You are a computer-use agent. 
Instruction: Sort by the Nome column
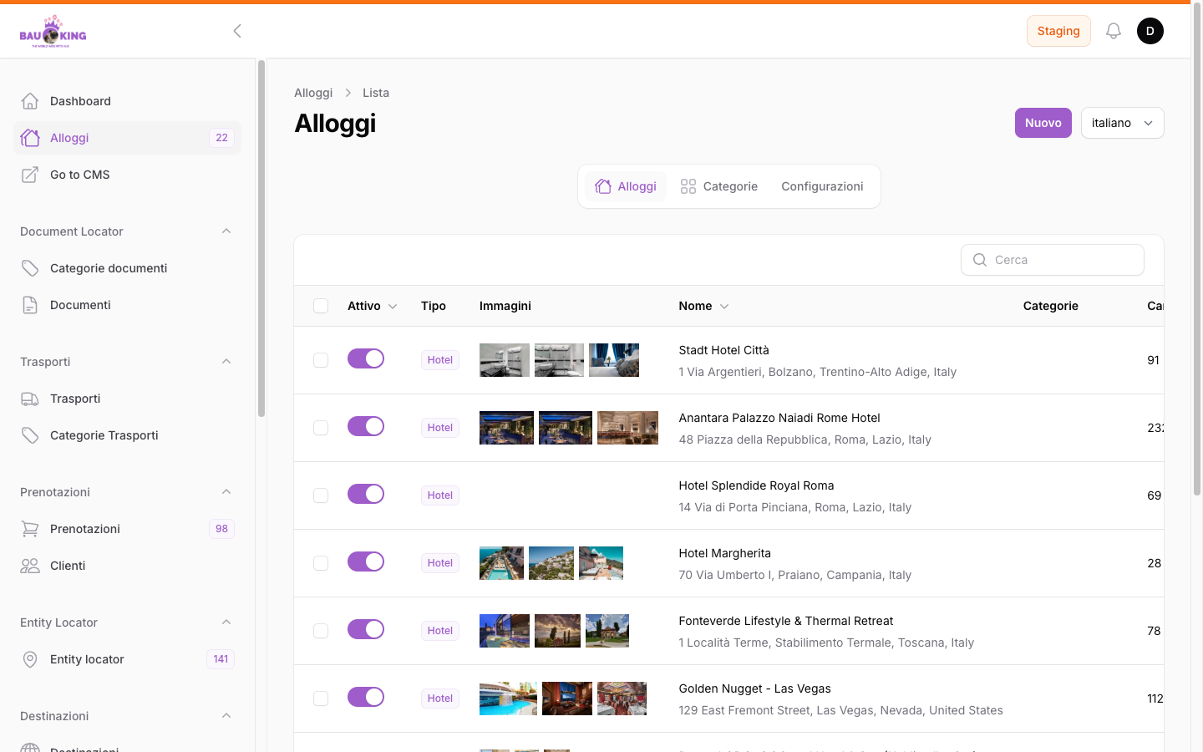coord(704,306)
